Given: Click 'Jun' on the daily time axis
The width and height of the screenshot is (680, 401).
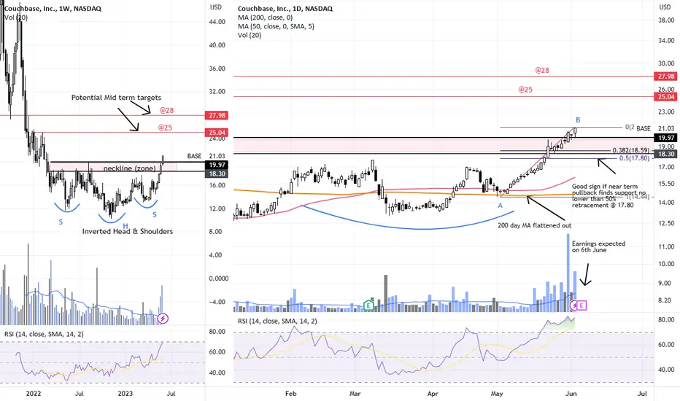Looking at the screenshot, I should click(x=571, y=393).
